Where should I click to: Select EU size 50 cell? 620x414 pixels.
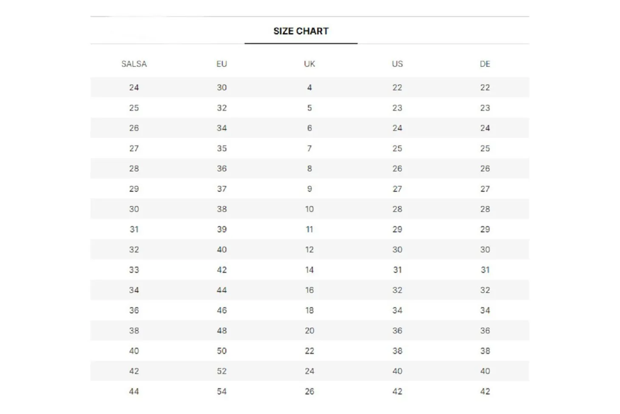click(x=222, y=351)
